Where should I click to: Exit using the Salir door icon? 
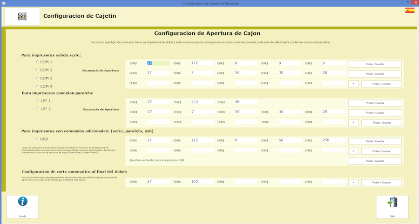point(392,203)
